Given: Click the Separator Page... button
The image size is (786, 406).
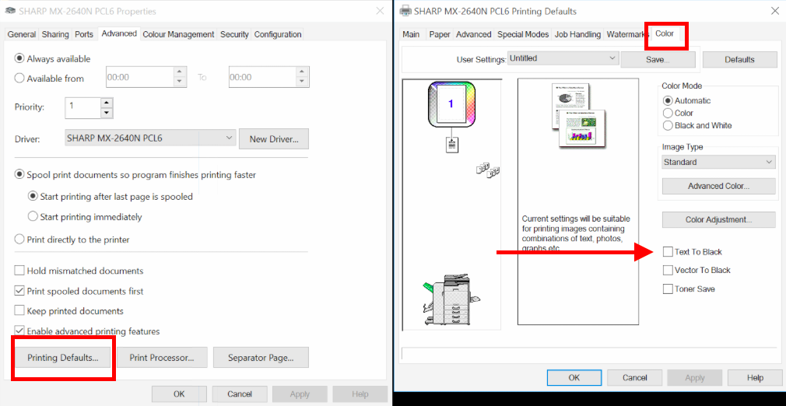Looking at the screenshot, I should point(261,357).
